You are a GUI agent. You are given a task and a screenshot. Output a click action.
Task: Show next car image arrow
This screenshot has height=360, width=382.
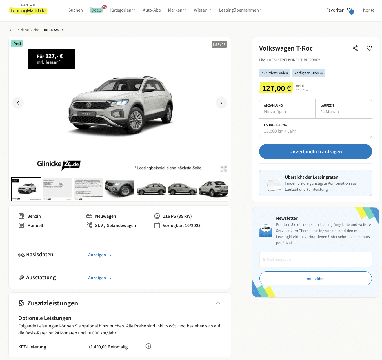(221, 103)
